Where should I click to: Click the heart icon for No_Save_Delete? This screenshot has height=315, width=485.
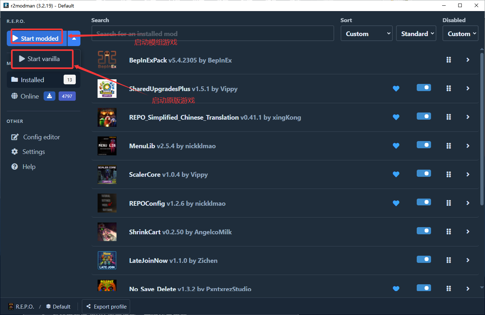(x=396, y=289)
